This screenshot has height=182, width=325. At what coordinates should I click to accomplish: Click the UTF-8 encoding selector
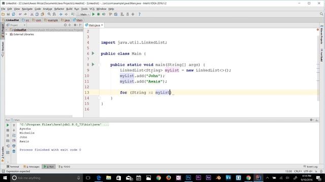click(308, 171)
